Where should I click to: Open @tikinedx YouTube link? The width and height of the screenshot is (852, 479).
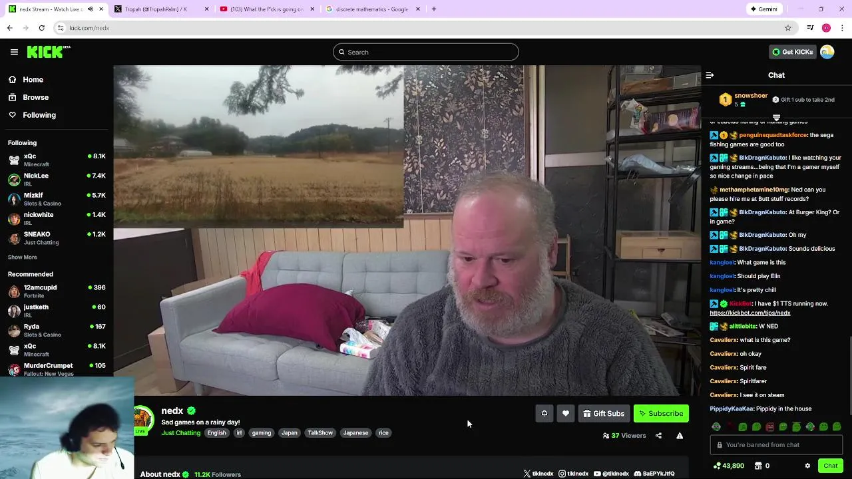[x=611, y=474]
